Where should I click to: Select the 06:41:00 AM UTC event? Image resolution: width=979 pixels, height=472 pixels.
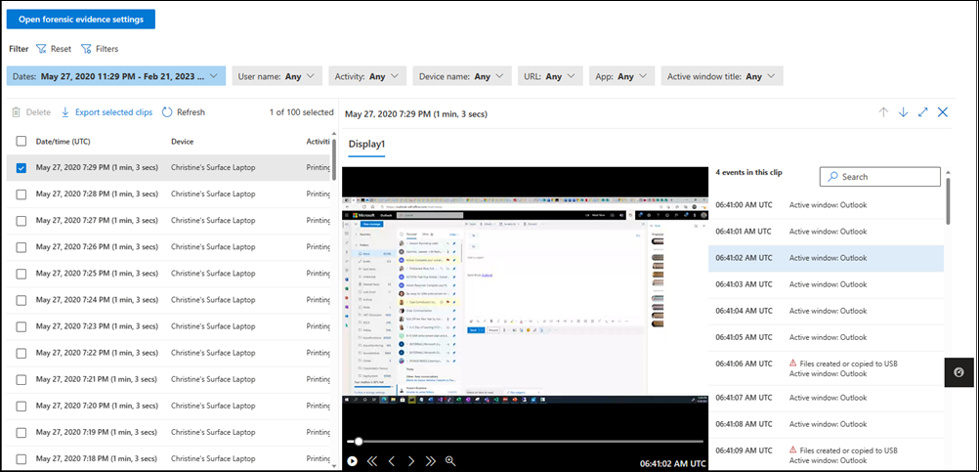pos(826,205)
